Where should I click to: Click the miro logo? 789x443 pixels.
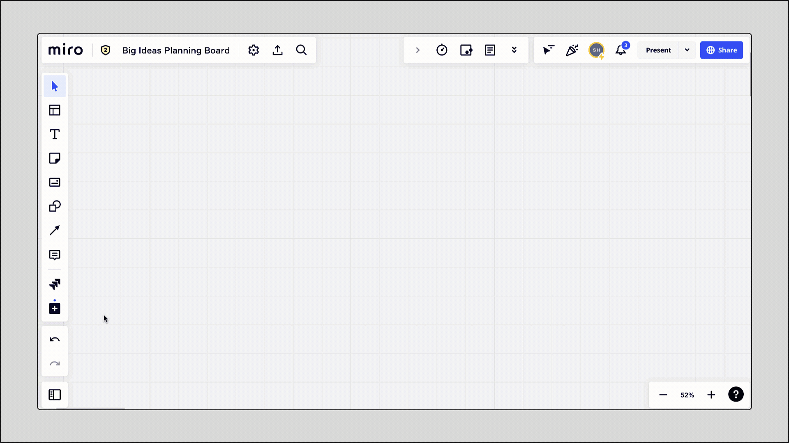[x=66, y=50]
